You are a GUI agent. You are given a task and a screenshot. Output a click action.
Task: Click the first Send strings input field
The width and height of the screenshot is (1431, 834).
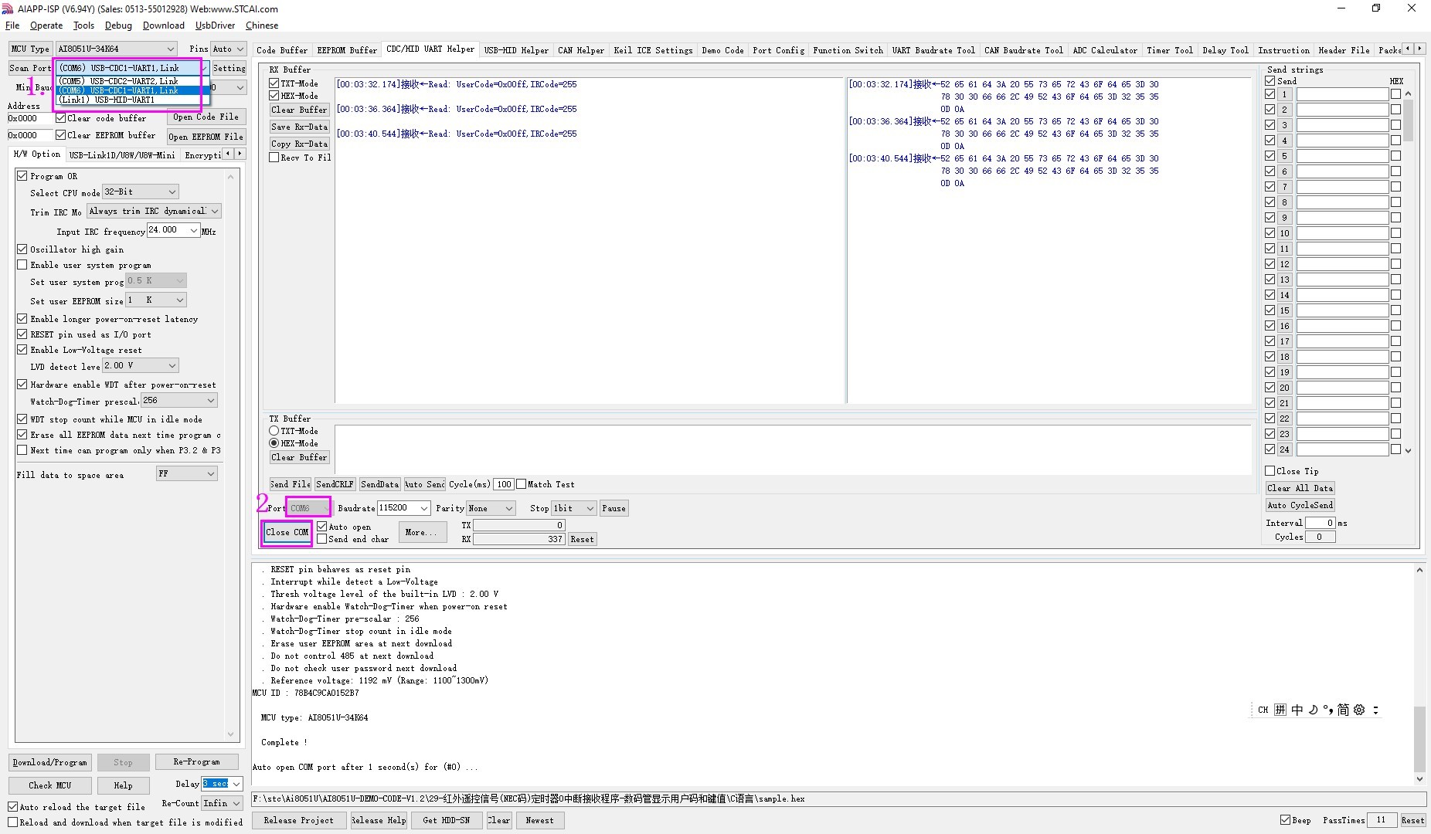point(1342,94)
